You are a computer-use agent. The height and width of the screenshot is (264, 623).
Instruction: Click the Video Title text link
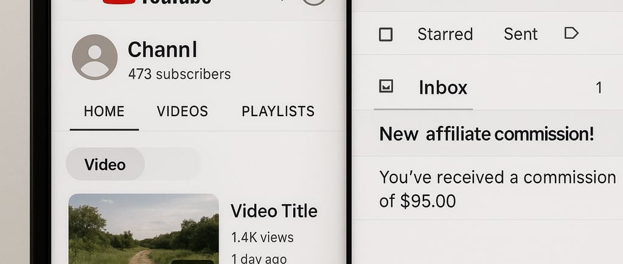tap(274, 211)
